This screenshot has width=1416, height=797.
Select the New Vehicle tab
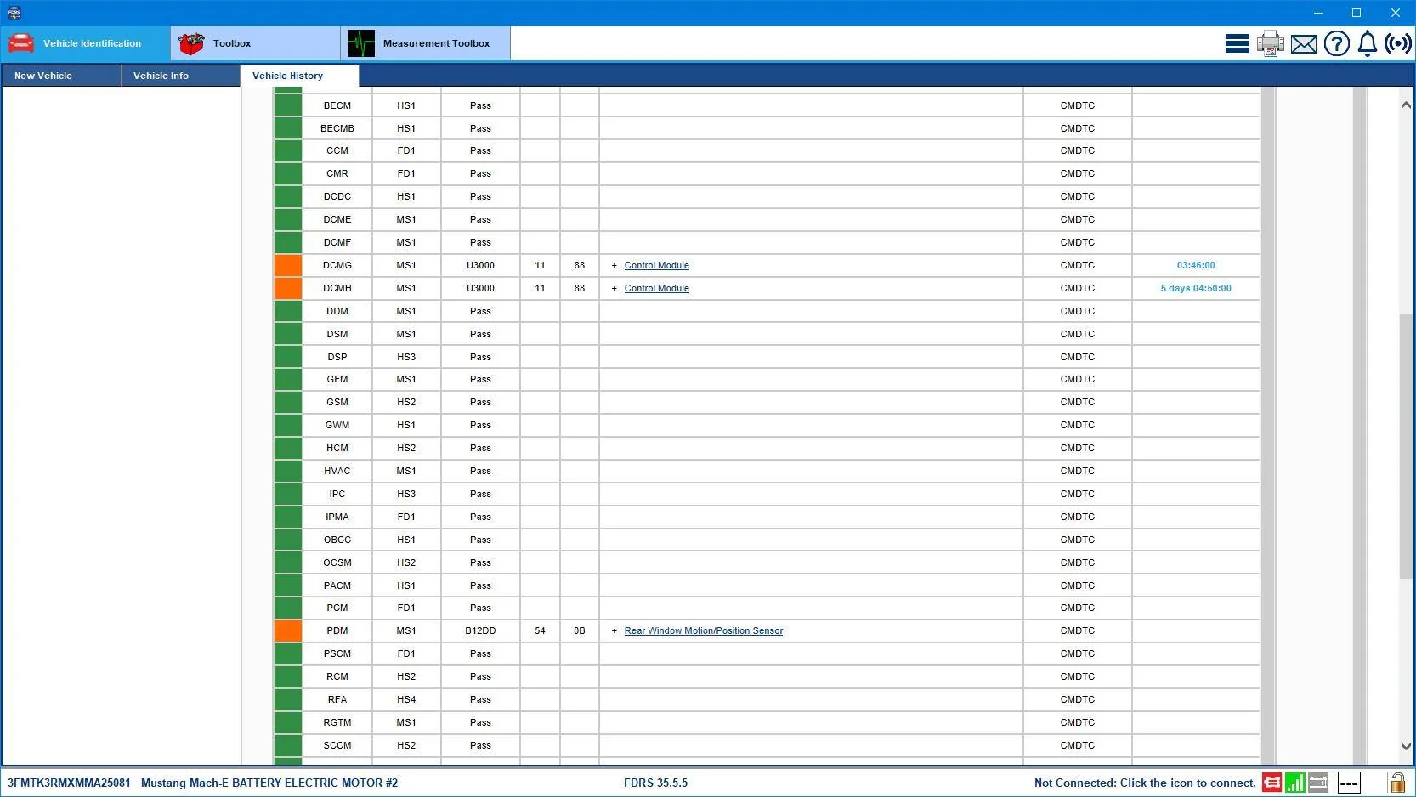pyautogui.click(x=61, y=76)
